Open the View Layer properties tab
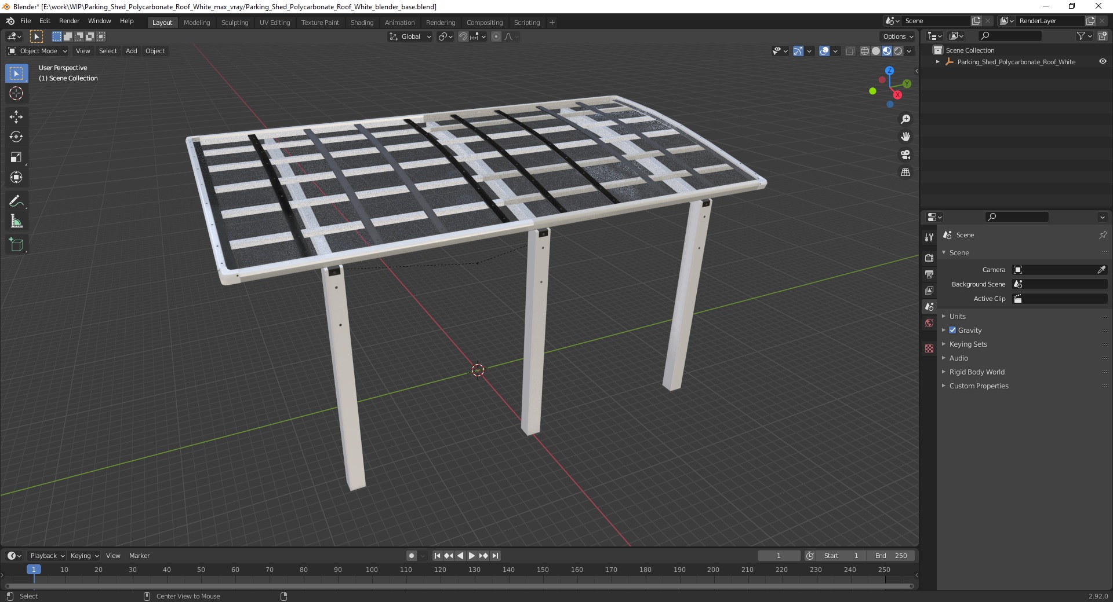The height and width of the screenshot is (602, 1113). pos(929,290)
